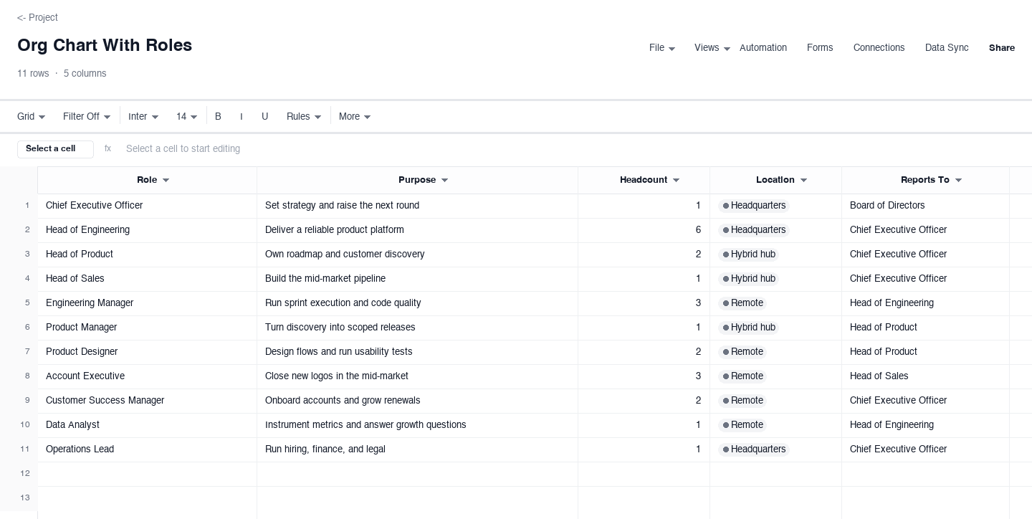Screen dimensions: 1032x519
Task: Open the Location column header menu arrow
Action: coord(803,181)
